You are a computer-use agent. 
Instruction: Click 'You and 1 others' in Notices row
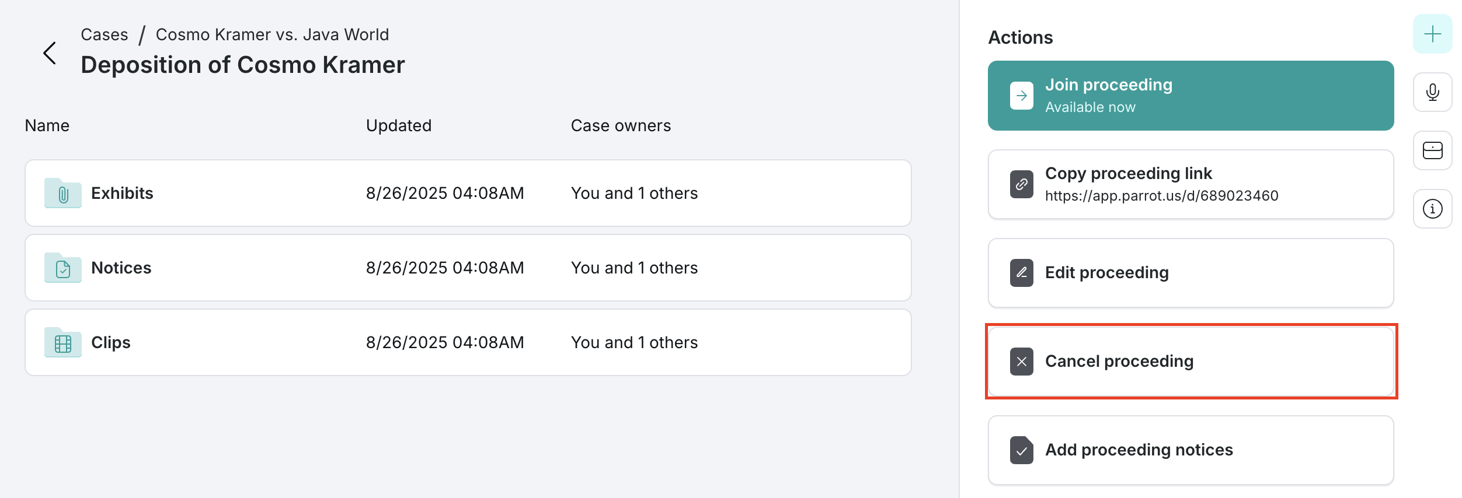pos(634,268)
